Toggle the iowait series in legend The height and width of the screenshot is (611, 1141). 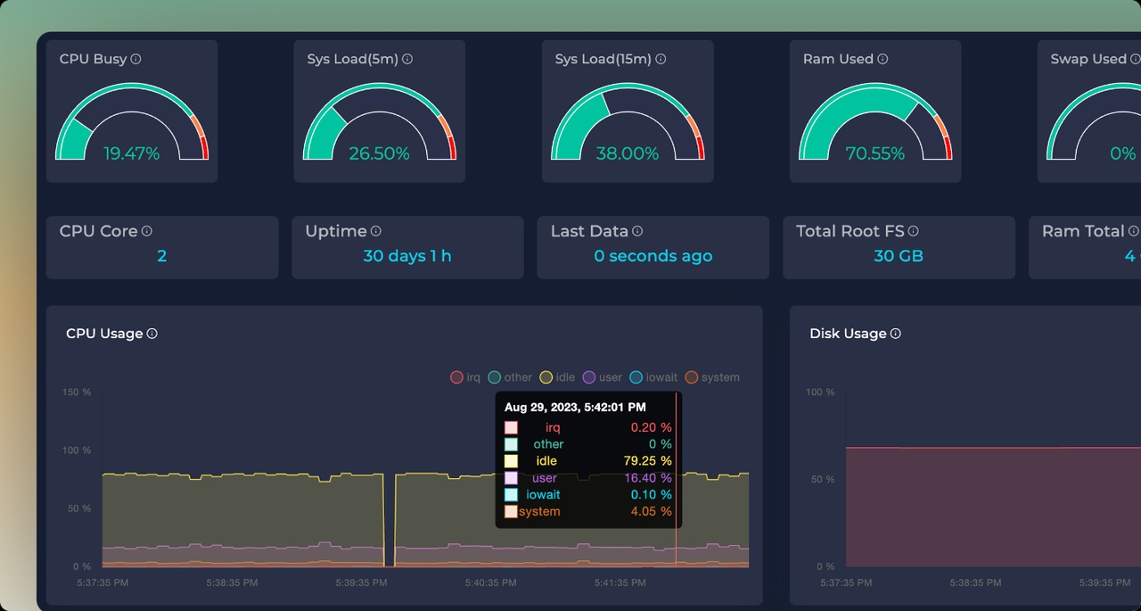(653, 377)
